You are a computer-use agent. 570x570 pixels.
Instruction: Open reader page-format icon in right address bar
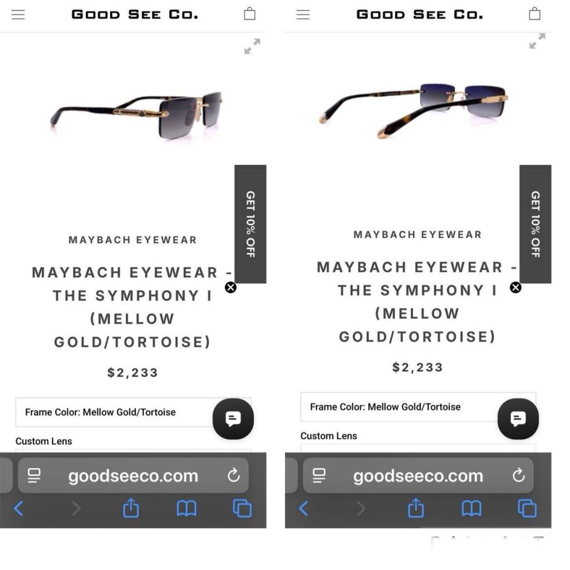pos(319,475)
